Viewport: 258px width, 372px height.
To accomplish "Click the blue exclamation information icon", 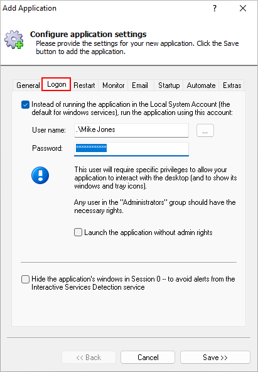I will pyautogui.click(x=40, y=175).
